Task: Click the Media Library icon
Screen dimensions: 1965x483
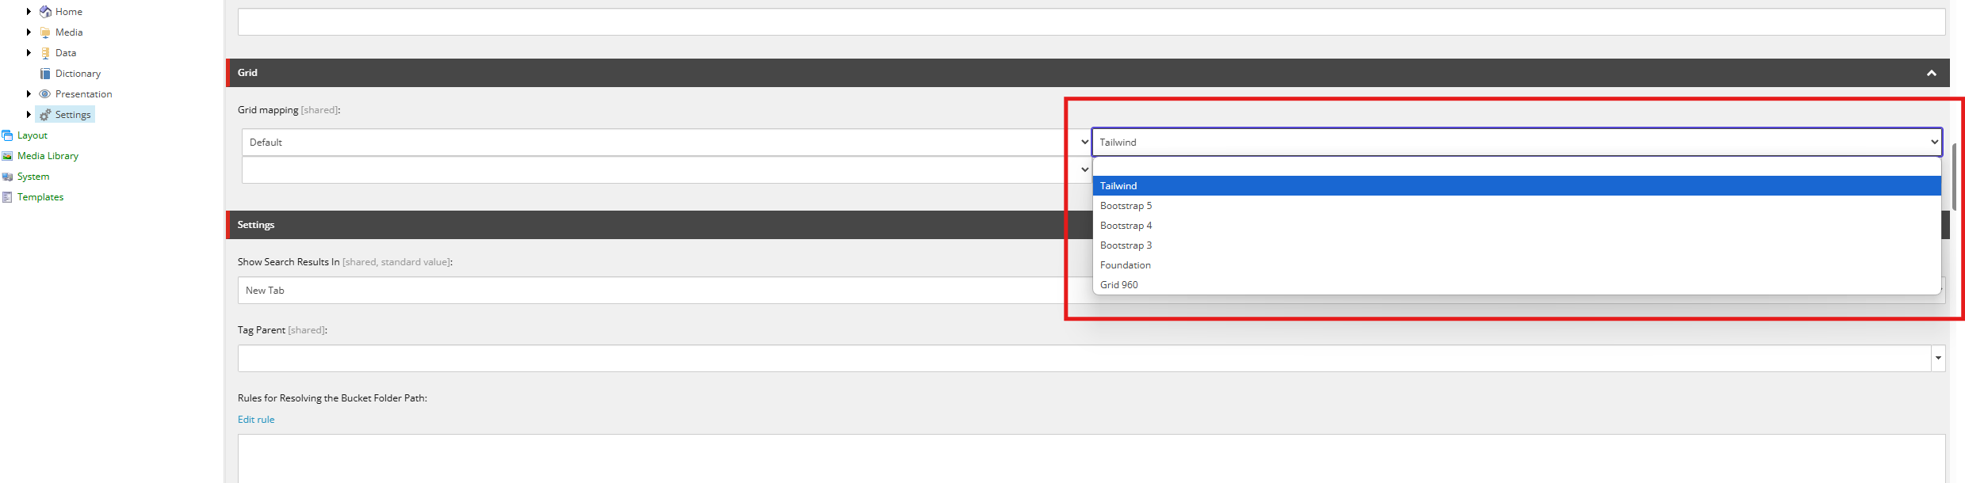Action: (x=7, y=156)
